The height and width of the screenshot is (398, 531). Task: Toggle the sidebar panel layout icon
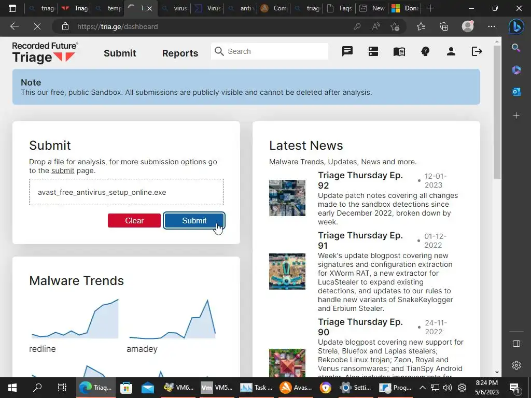tap(516, 344)
